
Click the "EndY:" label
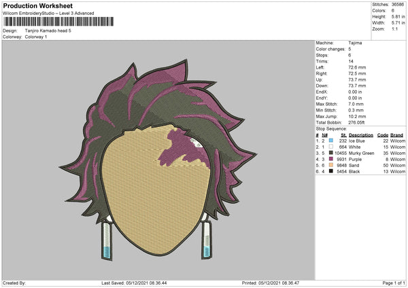point(322,98)
